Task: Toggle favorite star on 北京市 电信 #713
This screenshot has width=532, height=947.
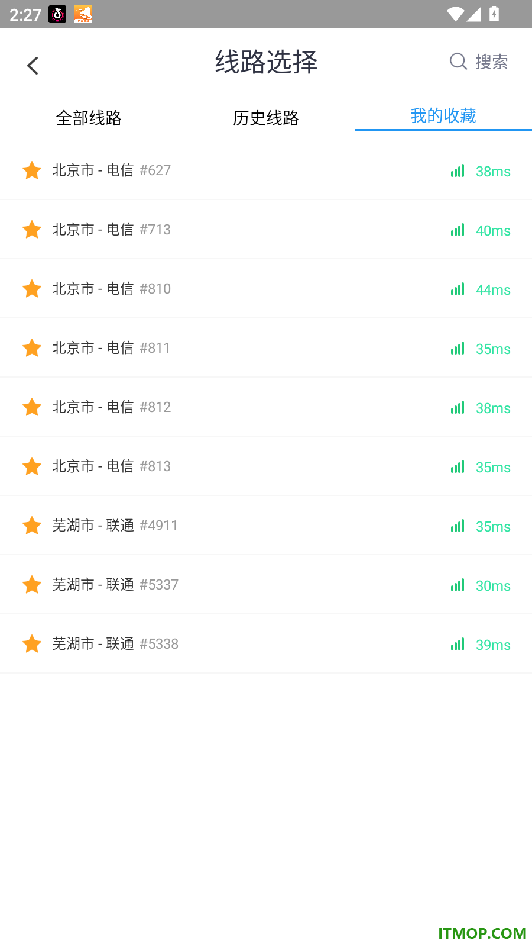Action: tap(32, 230)
